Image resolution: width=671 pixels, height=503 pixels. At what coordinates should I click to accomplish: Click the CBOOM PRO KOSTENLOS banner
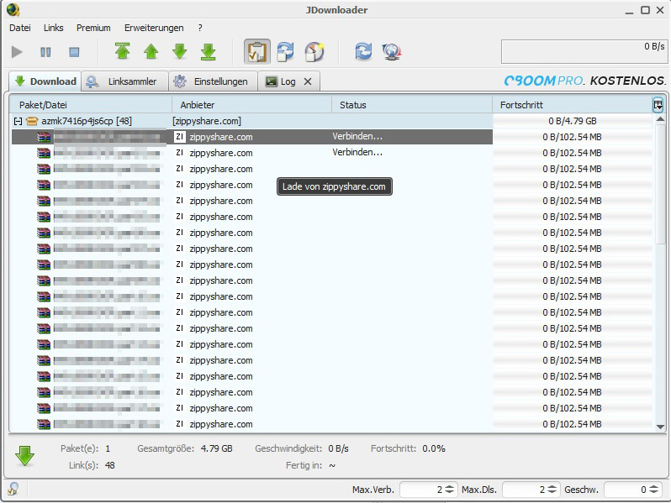coord(584,81)
